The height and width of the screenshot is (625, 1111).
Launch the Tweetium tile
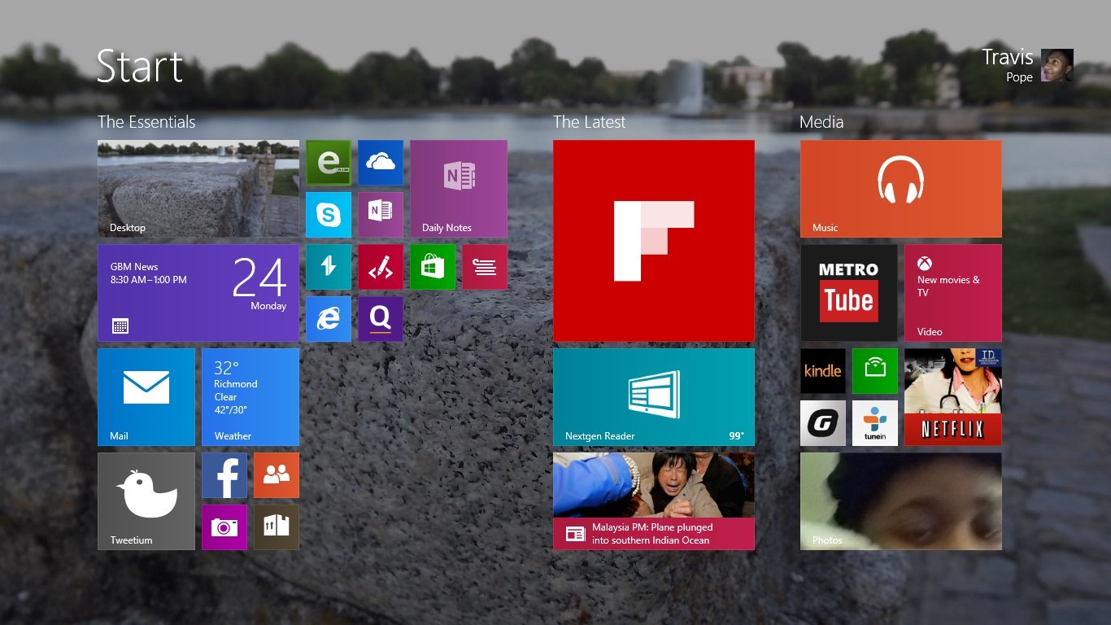coord(146,501)
